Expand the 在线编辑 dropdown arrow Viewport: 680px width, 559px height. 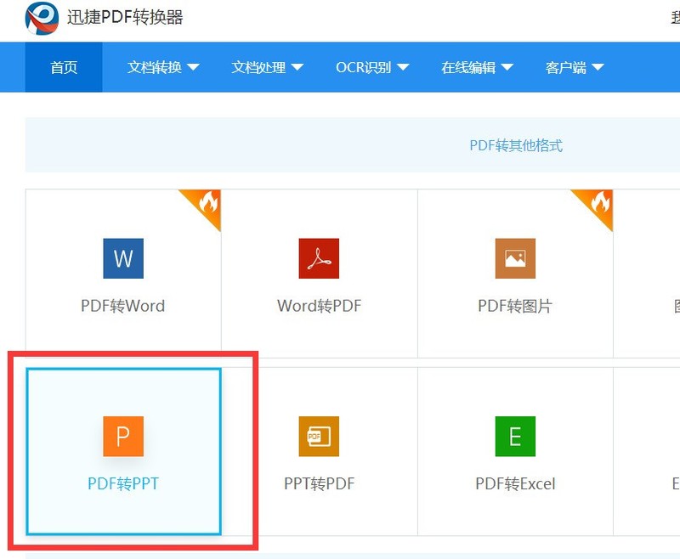pyautogui.click(x=507, y=67)
